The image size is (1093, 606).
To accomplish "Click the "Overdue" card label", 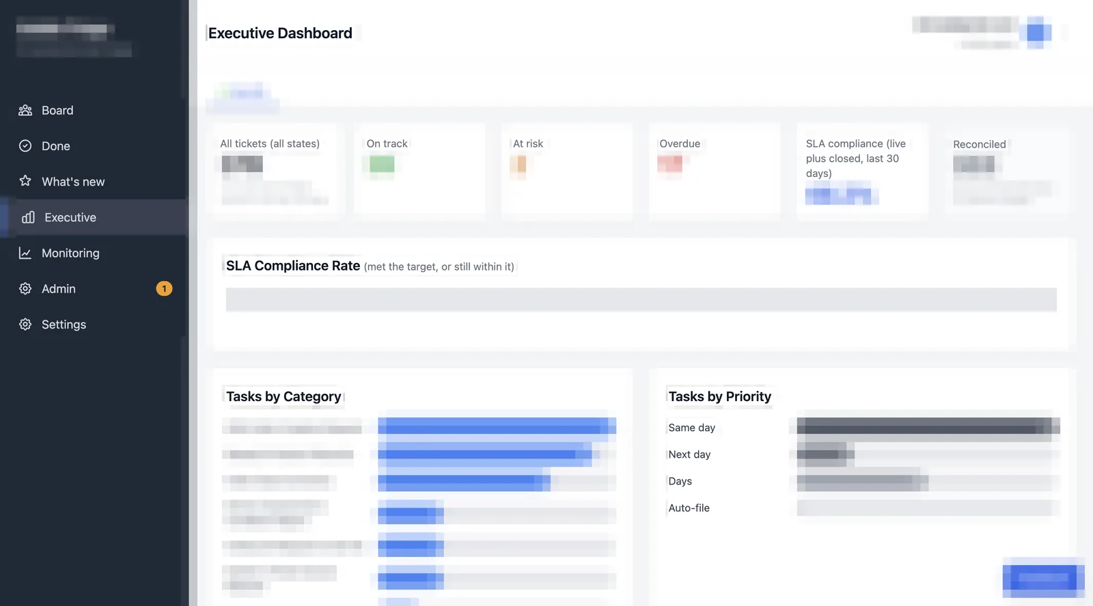I will click(680, 144).
